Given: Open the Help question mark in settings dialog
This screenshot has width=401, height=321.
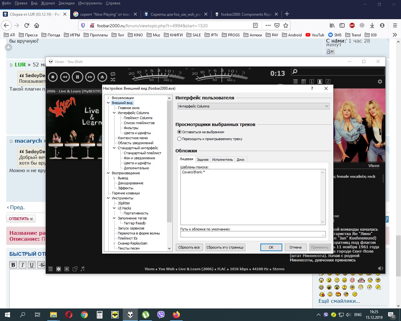Looking at the screenshot, I should (x=312, y=88).
